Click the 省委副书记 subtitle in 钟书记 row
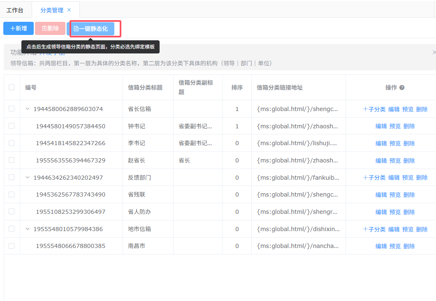This screenshot has width=436, height=301. pyautogui.click(x=195, y=126)
